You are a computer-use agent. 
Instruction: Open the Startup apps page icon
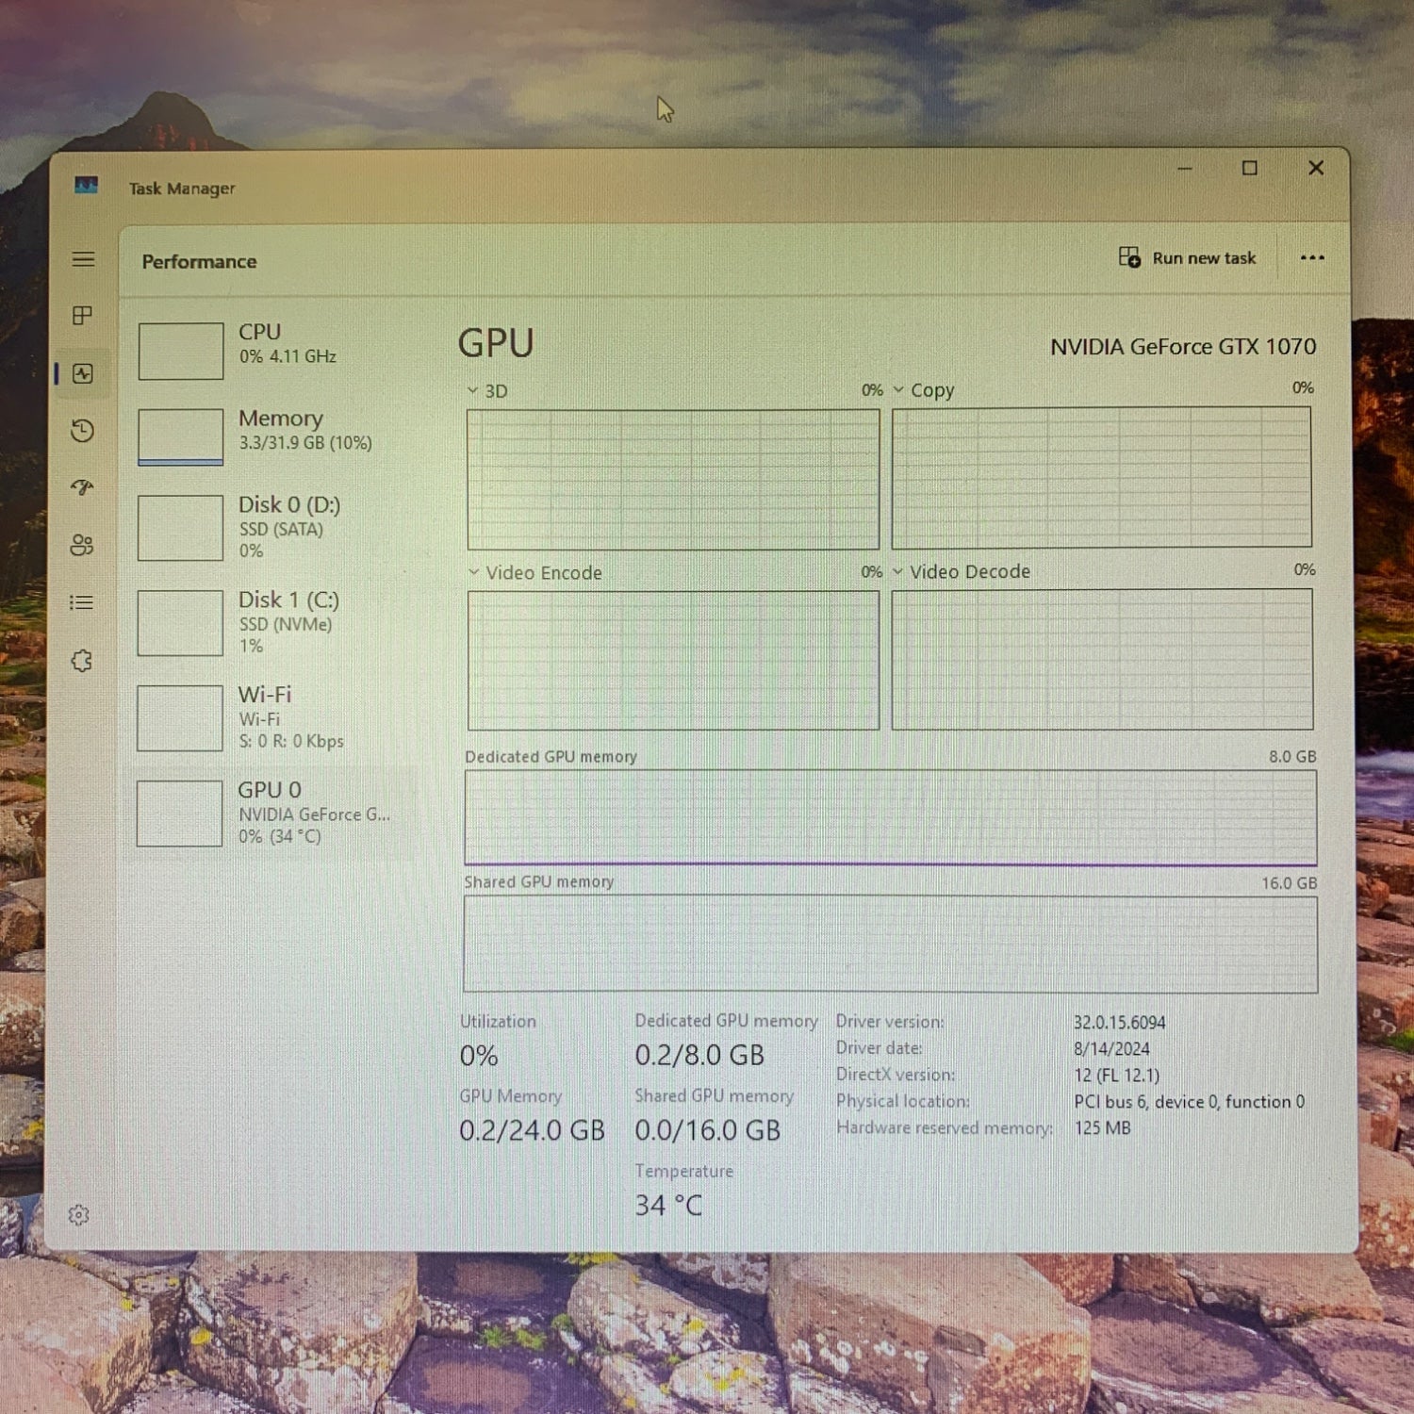coord(83,487)
